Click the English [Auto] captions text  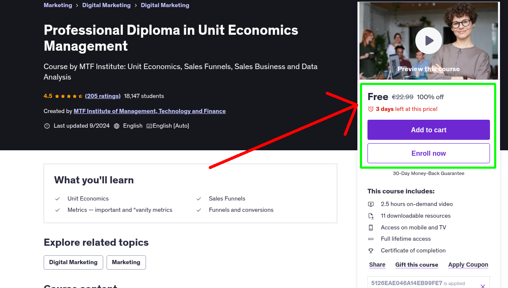(171, 126)
